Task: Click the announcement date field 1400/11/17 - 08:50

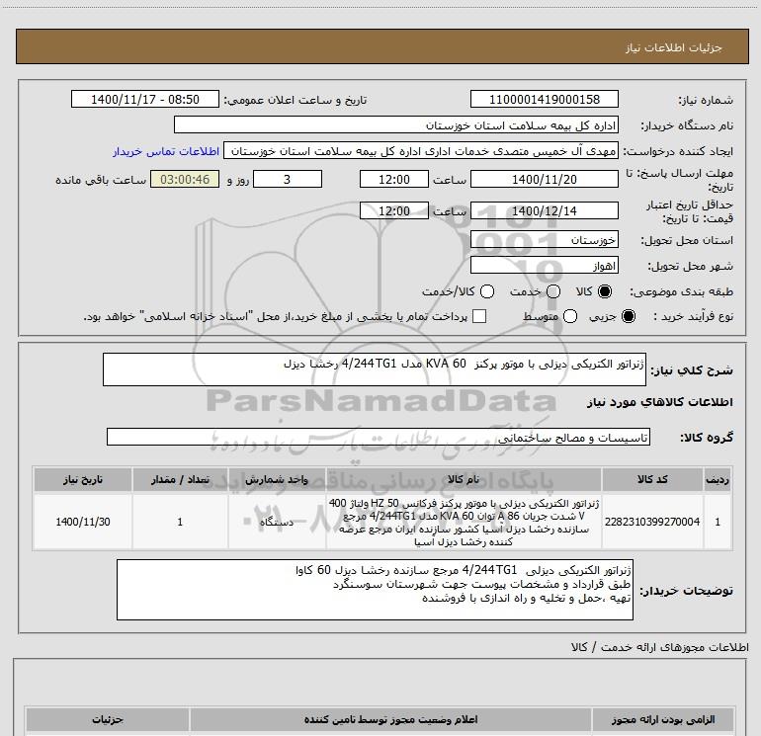Action: click(145, 99)
